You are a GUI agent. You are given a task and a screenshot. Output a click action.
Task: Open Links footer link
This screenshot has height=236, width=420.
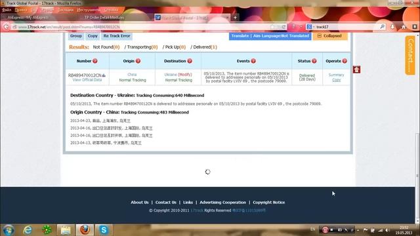188,203
